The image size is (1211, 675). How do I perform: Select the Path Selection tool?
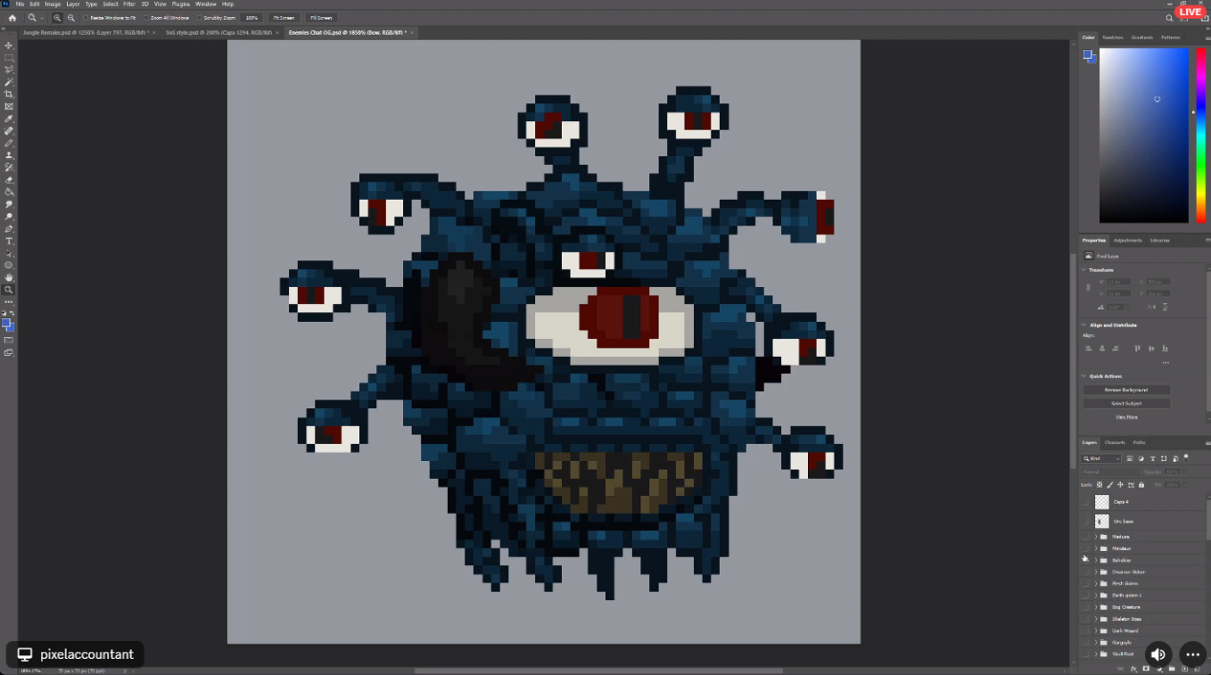pos(9,253)
